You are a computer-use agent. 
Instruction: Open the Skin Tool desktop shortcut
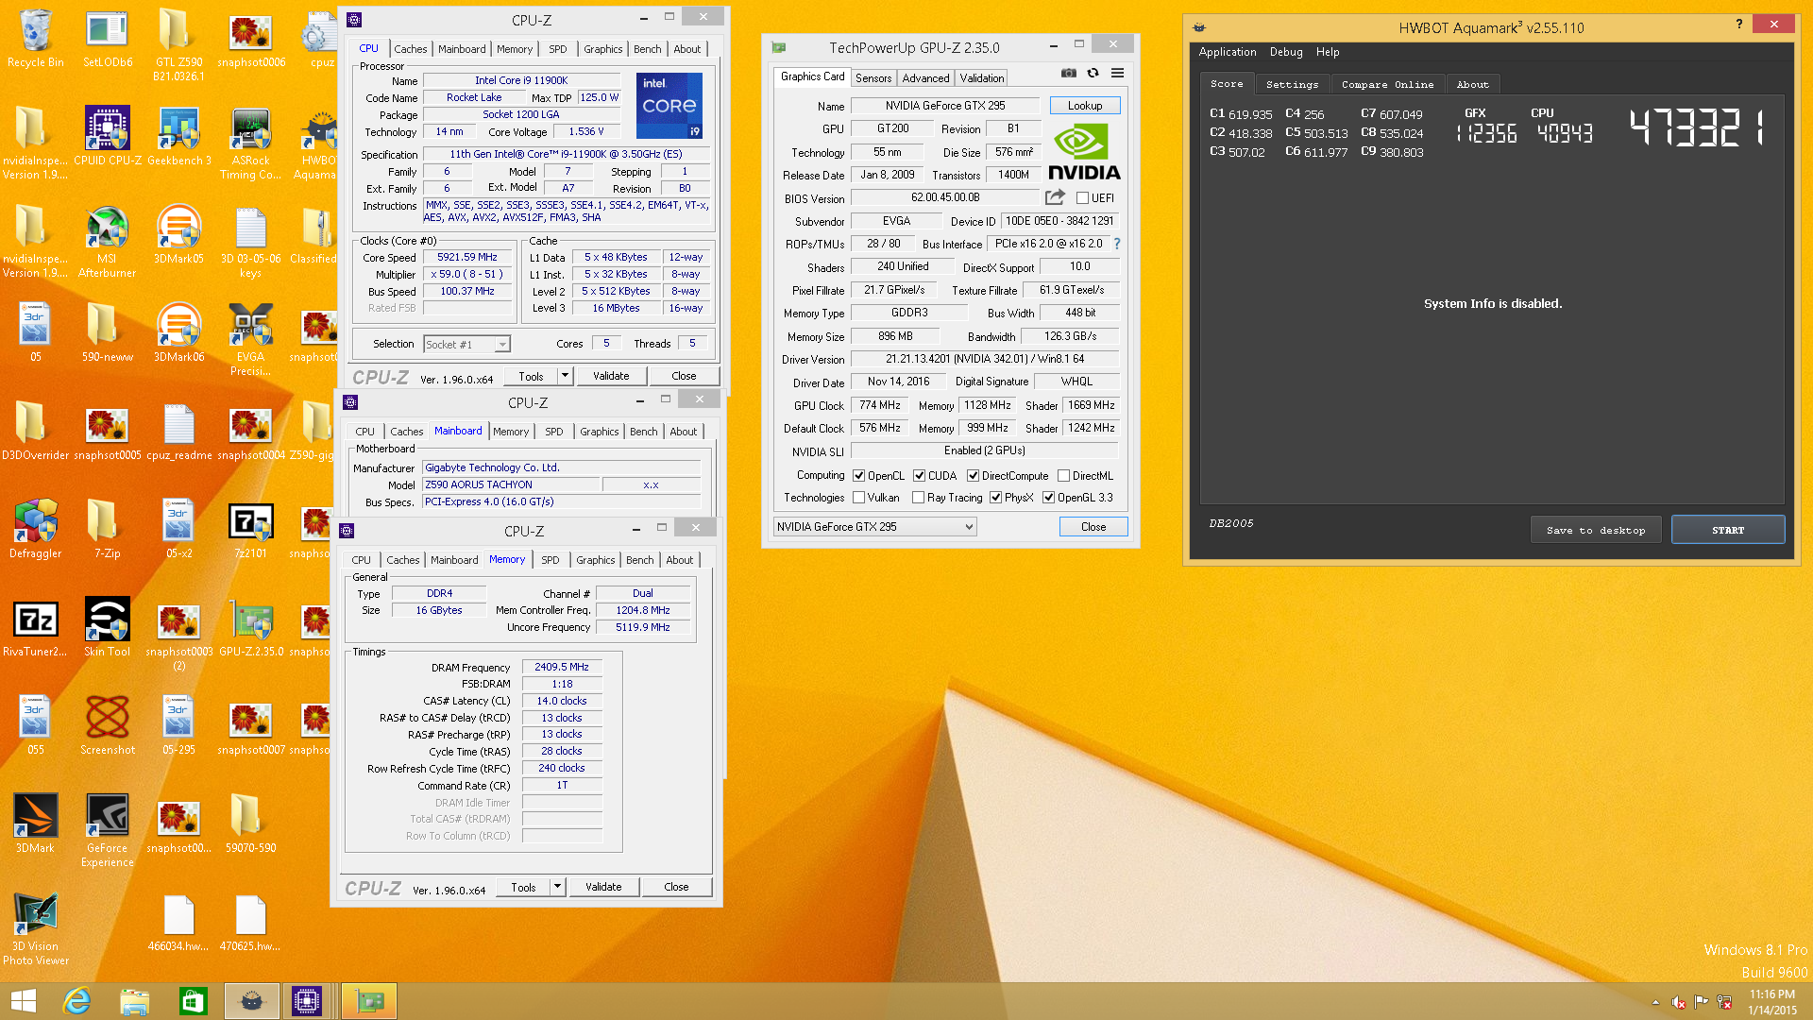point(107,627)
